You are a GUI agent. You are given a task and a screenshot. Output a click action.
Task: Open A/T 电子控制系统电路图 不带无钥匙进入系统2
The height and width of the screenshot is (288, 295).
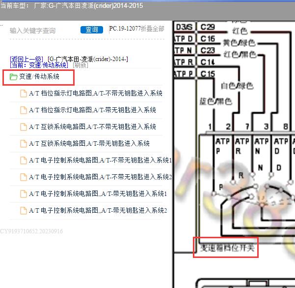[x=100, y=177]
